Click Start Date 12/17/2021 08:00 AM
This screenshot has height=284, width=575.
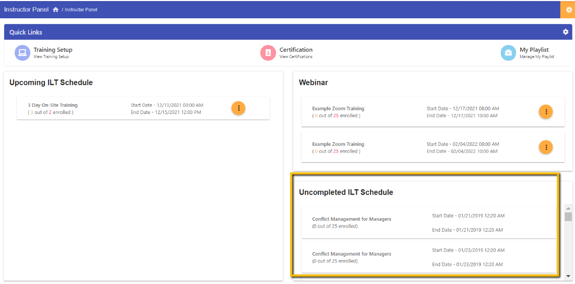pyautogui.click(x=463, y=109)
